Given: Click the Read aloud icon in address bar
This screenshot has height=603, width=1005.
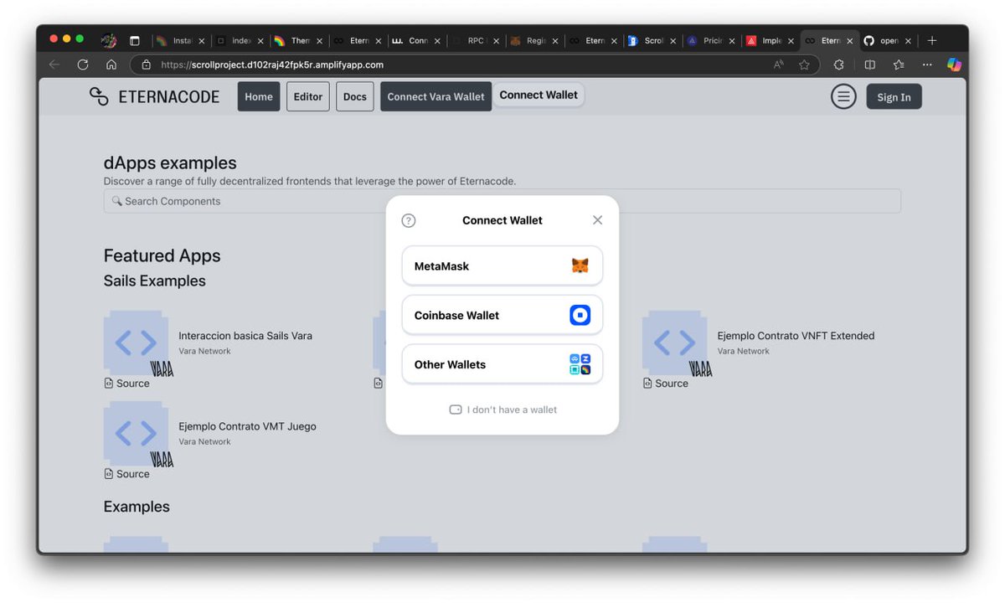Looking at the screenshot, I should [x=779, y=64].
